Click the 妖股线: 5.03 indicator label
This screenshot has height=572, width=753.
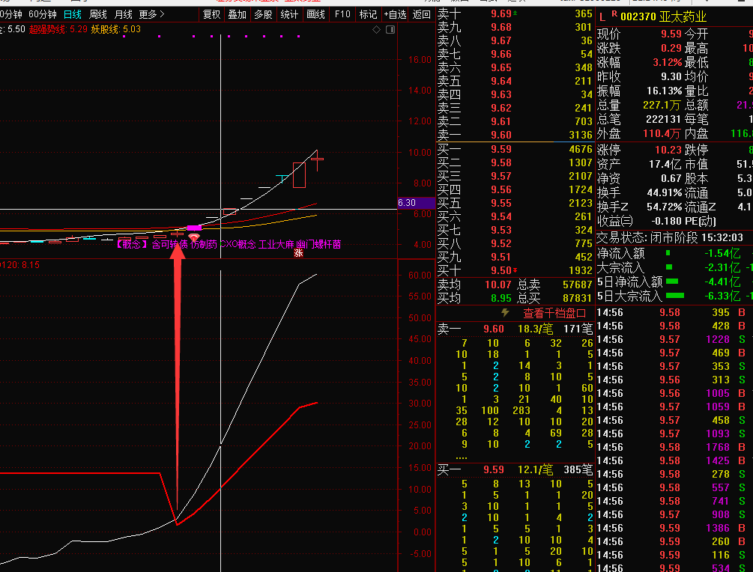tap(115, 29)
